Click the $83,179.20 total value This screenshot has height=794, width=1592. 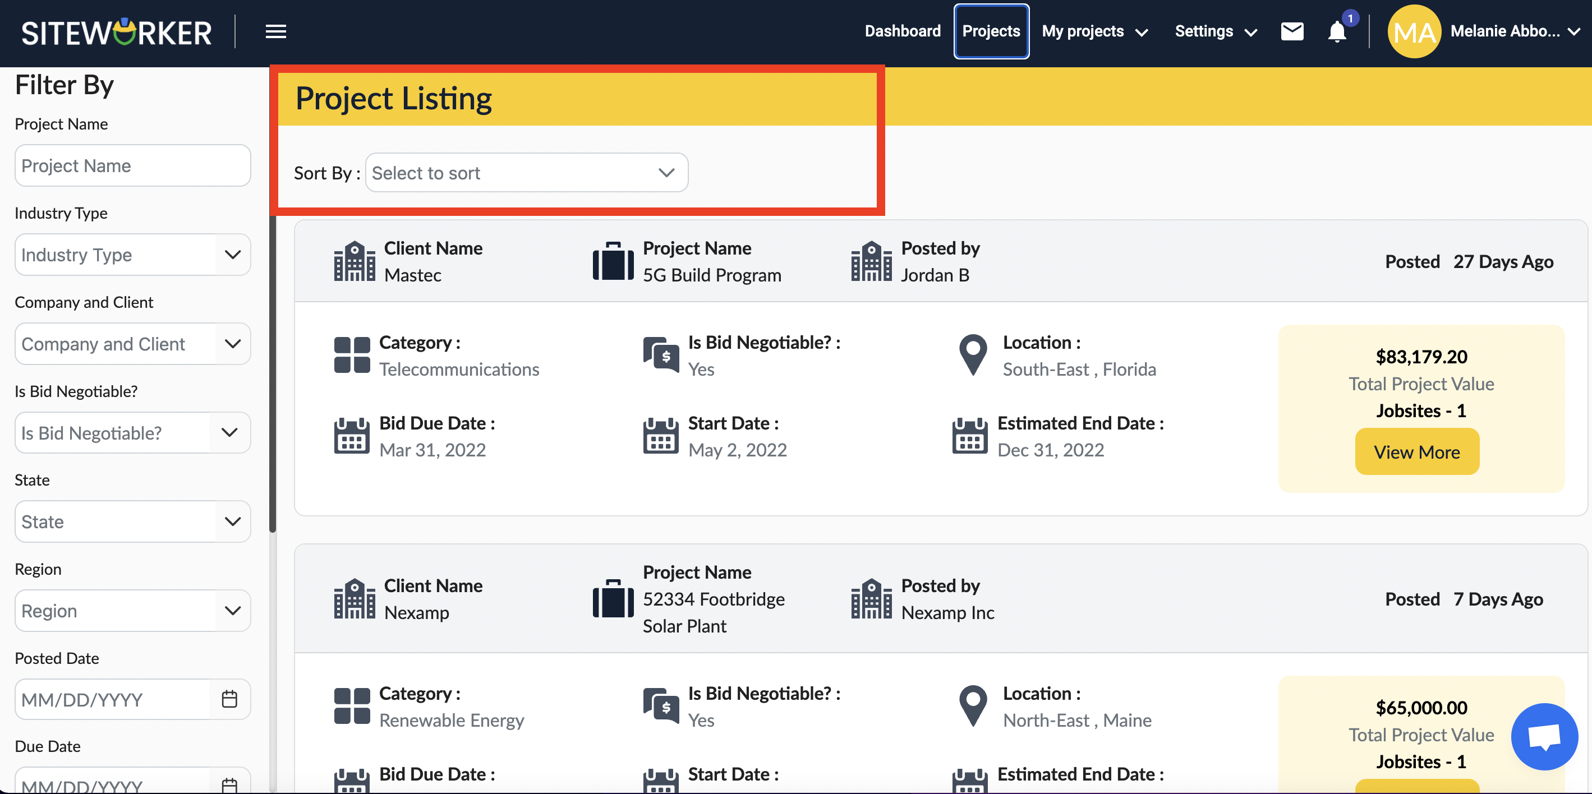[1421, 357]
